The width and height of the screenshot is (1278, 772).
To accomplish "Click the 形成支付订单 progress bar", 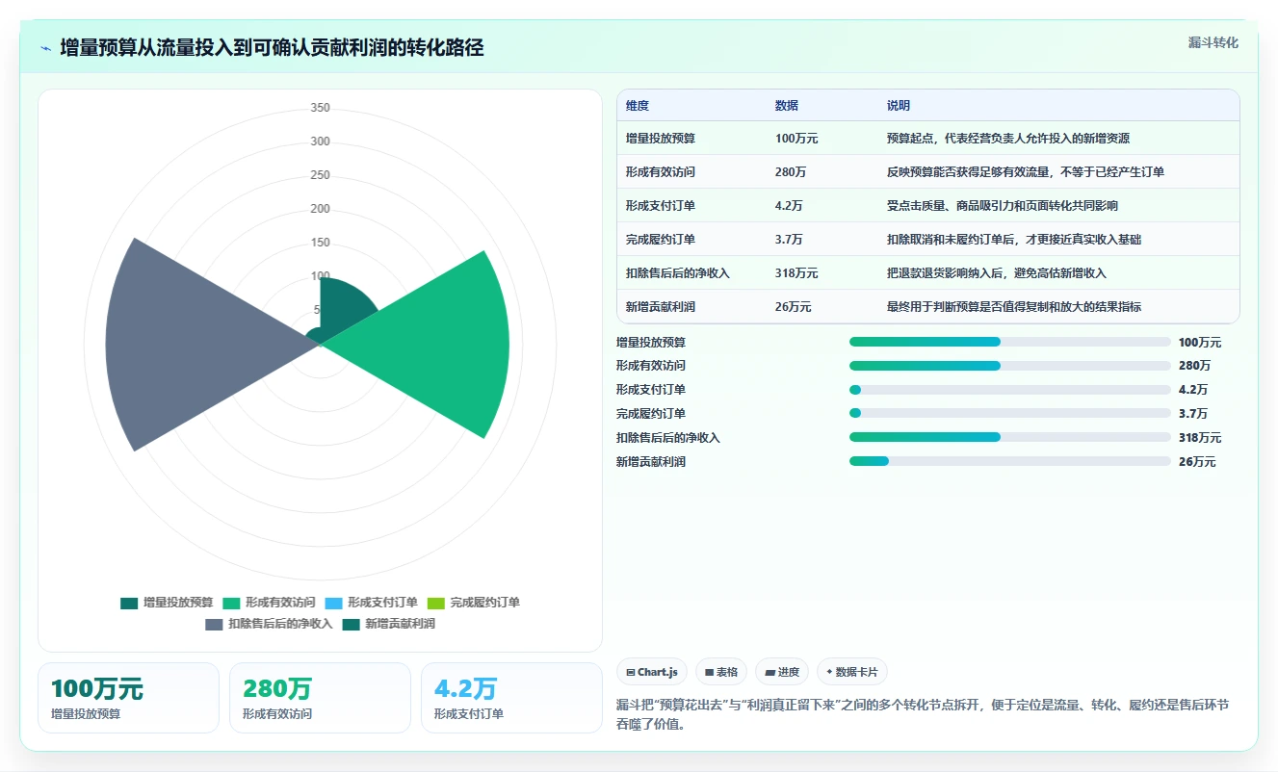I will click(1009, 390).
